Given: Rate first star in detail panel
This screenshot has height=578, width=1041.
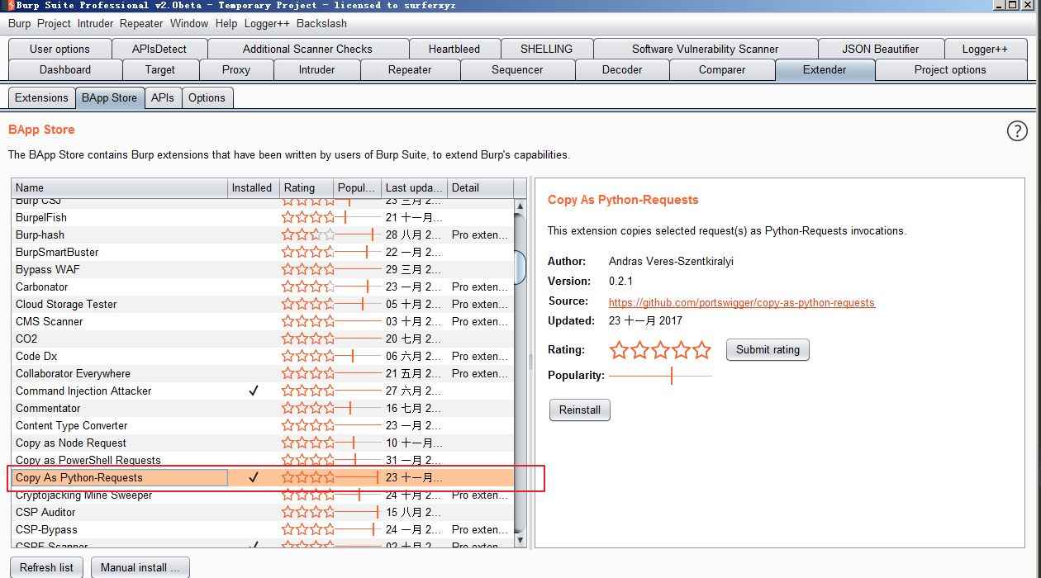Looking at the screenshot, I should [619, 350].
